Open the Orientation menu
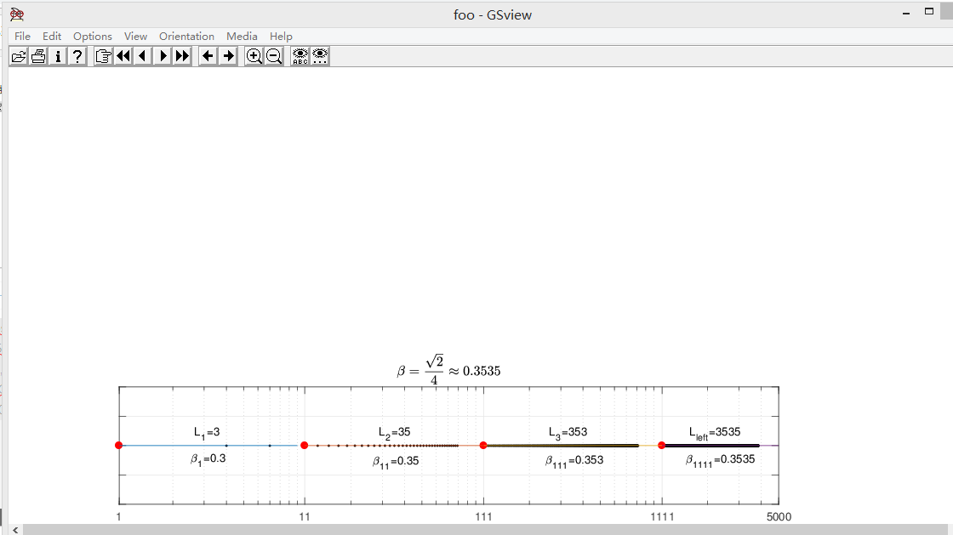The height and width of the screenshot is (535, 953). click(x=186, y=36)
